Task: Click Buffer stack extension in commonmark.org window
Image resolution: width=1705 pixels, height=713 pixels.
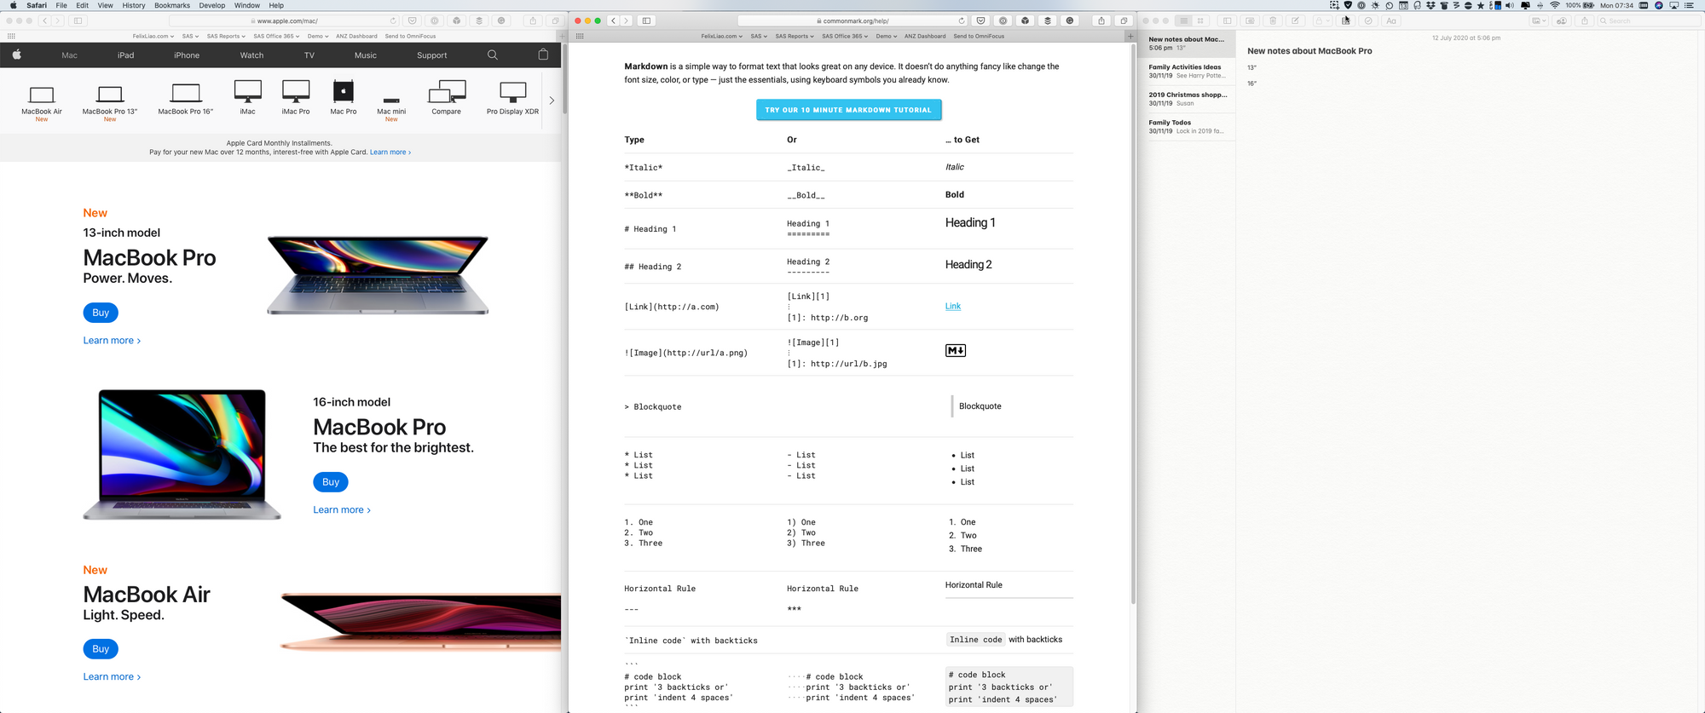Action: tap(1048, 20)
